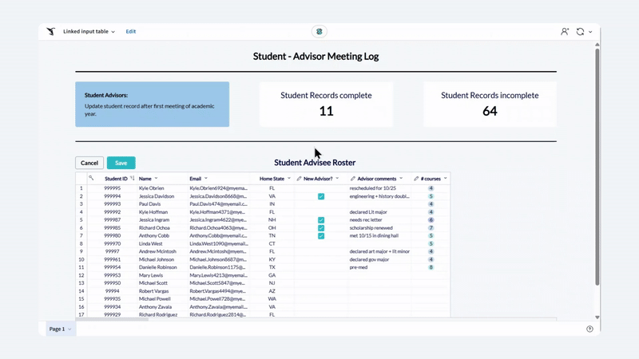The height and width of the screenshot is (359, 639).
Task: Open the Home State column dropdown
Action: 288,179
